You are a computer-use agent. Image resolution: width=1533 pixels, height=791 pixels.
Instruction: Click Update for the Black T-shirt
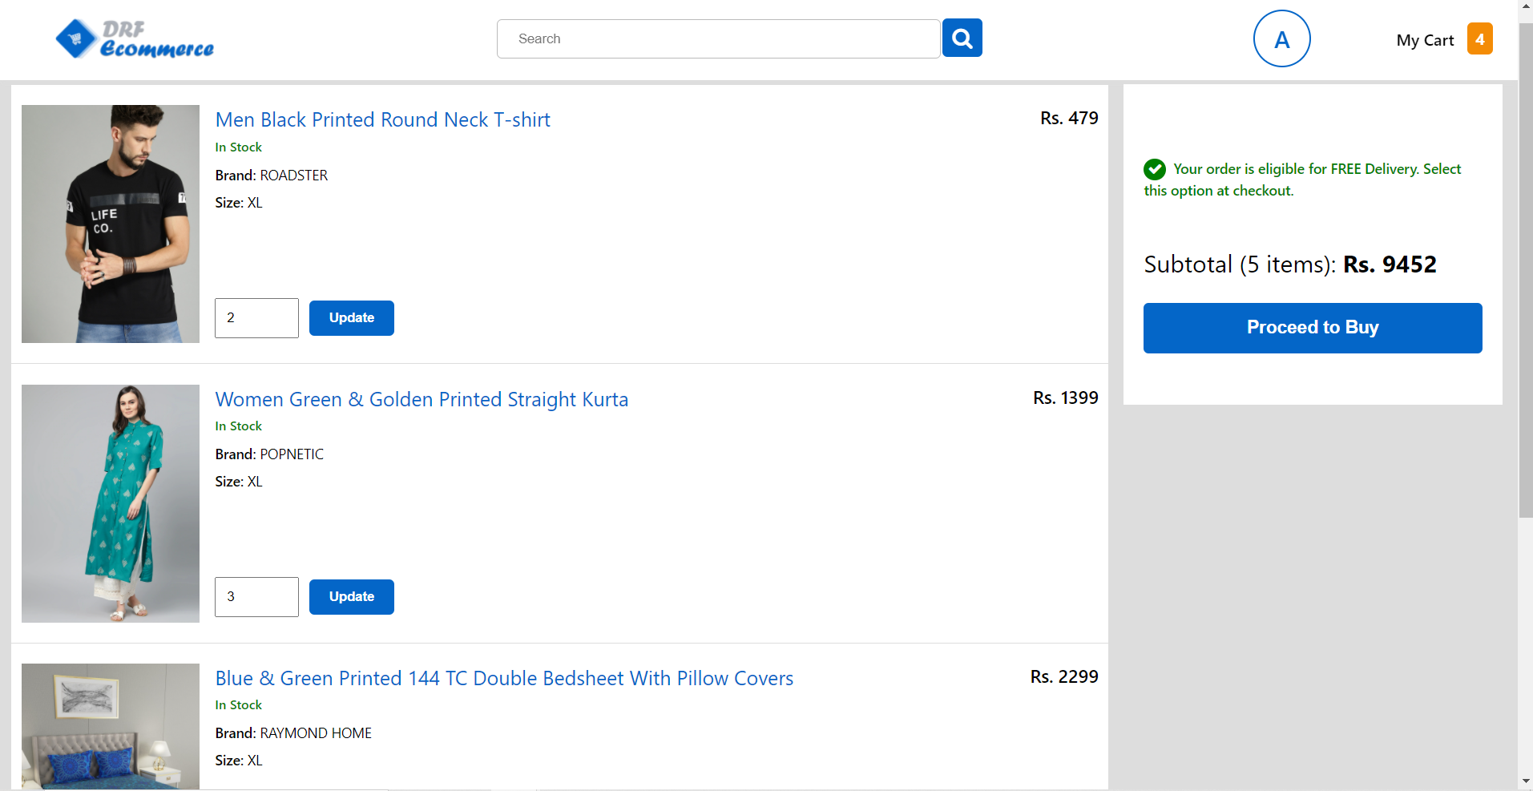pos(351,317)
